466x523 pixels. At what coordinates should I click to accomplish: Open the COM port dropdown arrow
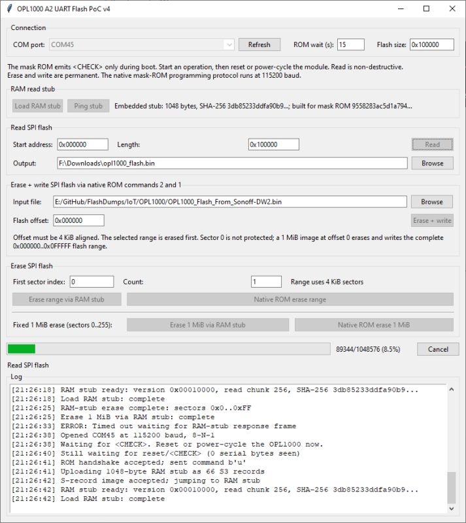pyautogui.click(x=229, y=44)
